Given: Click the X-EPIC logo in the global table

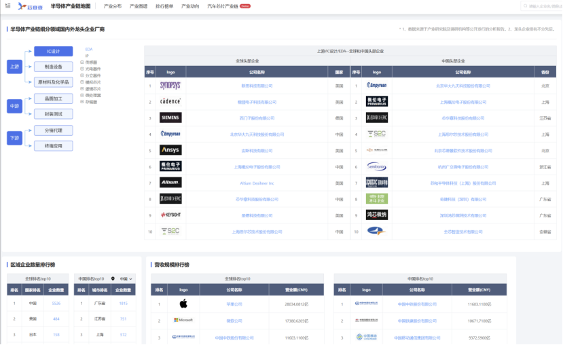Looking at the screenshot, I should (170, 198).
